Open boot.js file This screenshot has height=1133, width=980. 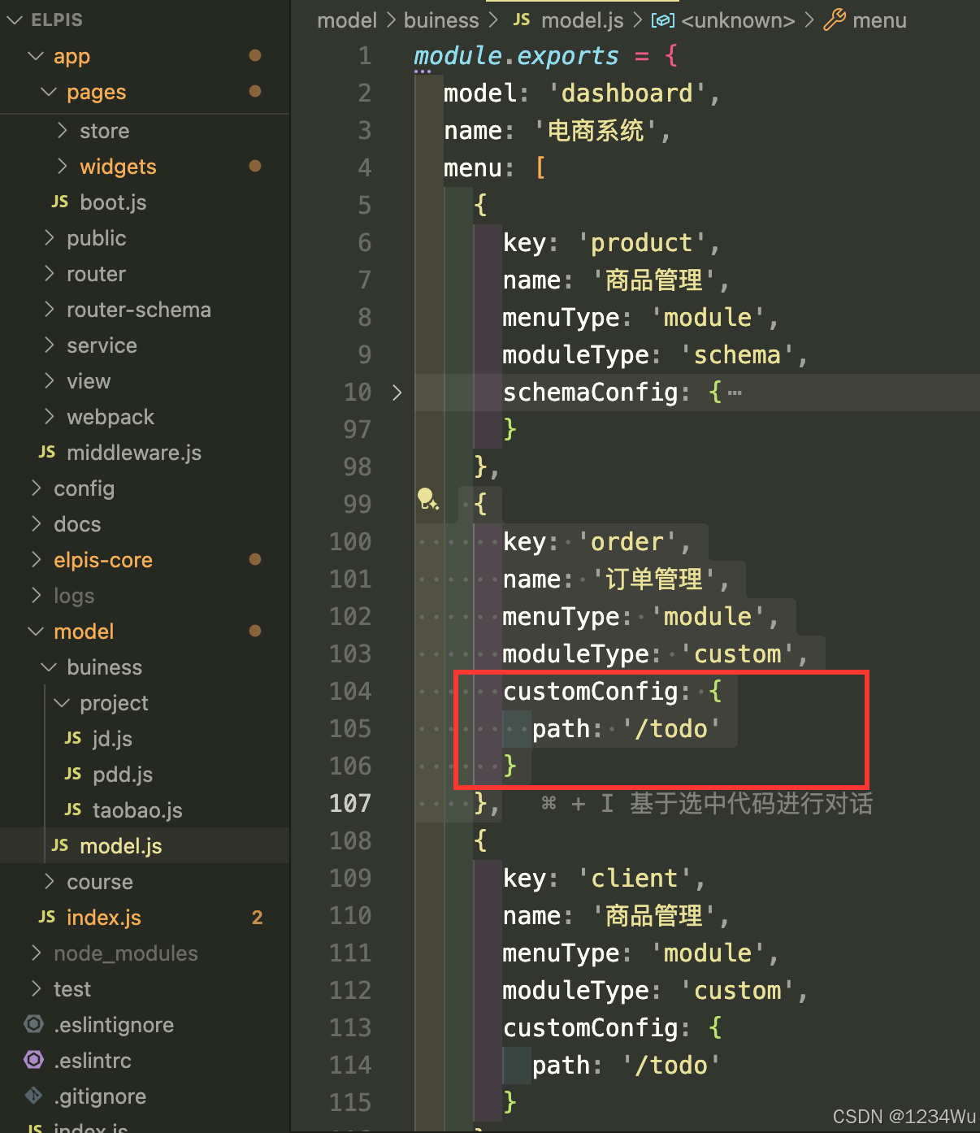(x=113, y=202)
